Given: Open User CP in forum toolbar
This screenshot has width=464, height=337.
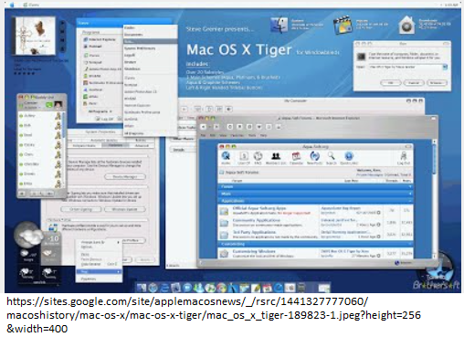Looking at the screenshot, I should (244, 157).
